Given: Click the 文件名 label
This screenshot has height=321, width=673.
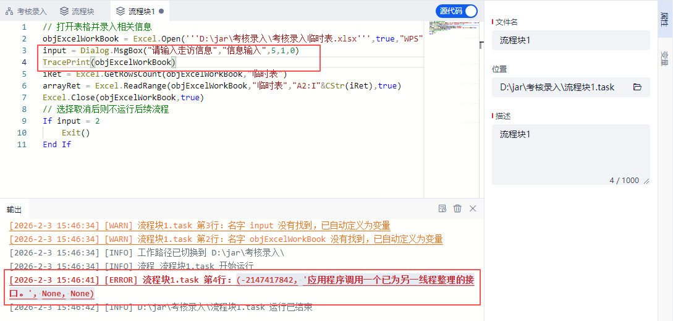Looking at the screenshot, I should click(x=506, y=22).
